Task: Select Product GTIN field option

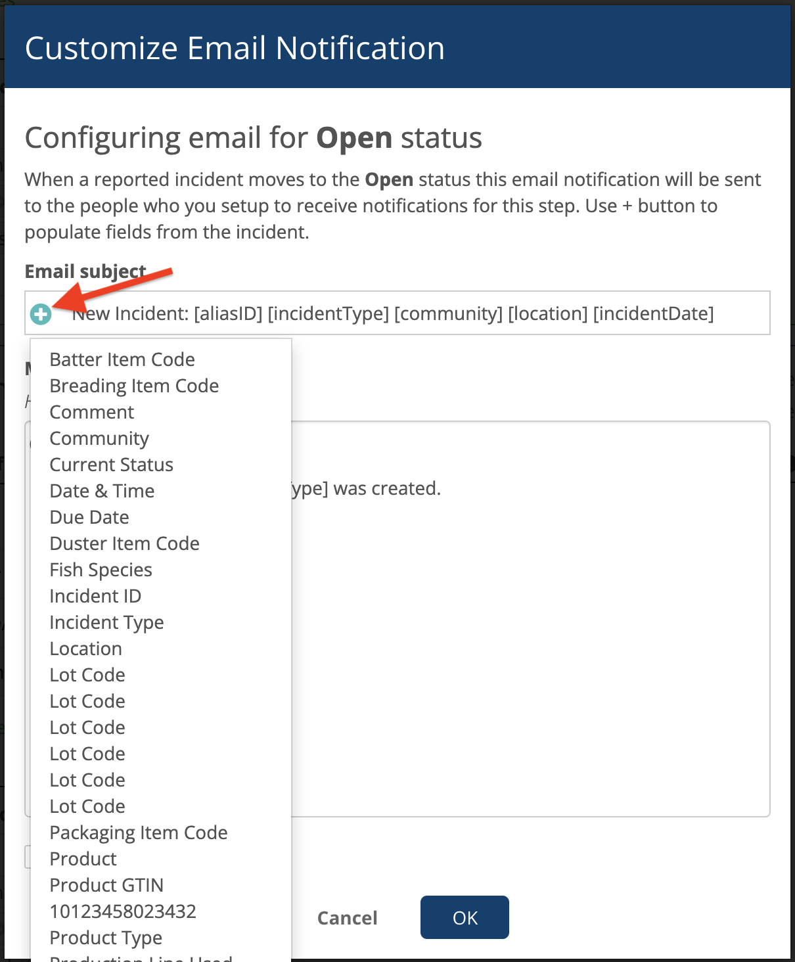Action: pyautogui.click(x=106, y=885)
